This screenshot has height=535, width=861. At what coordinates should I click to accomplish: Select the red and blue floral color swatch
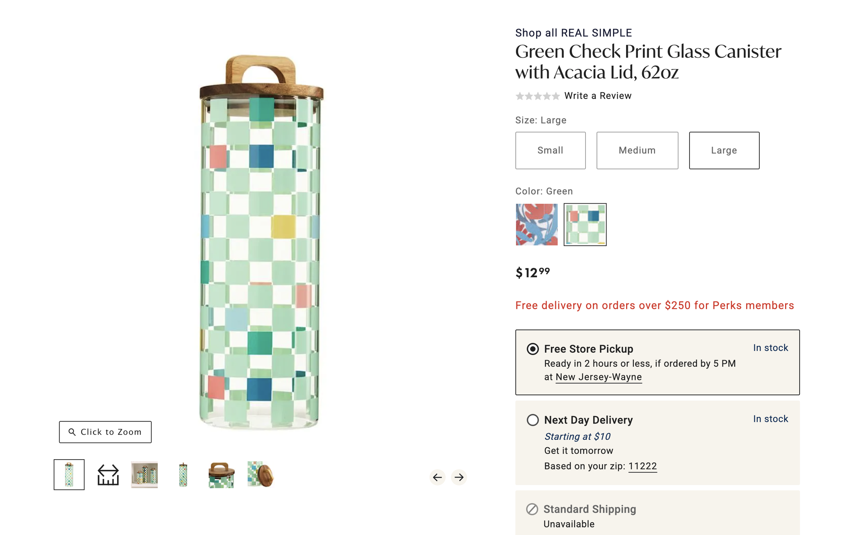537,224
